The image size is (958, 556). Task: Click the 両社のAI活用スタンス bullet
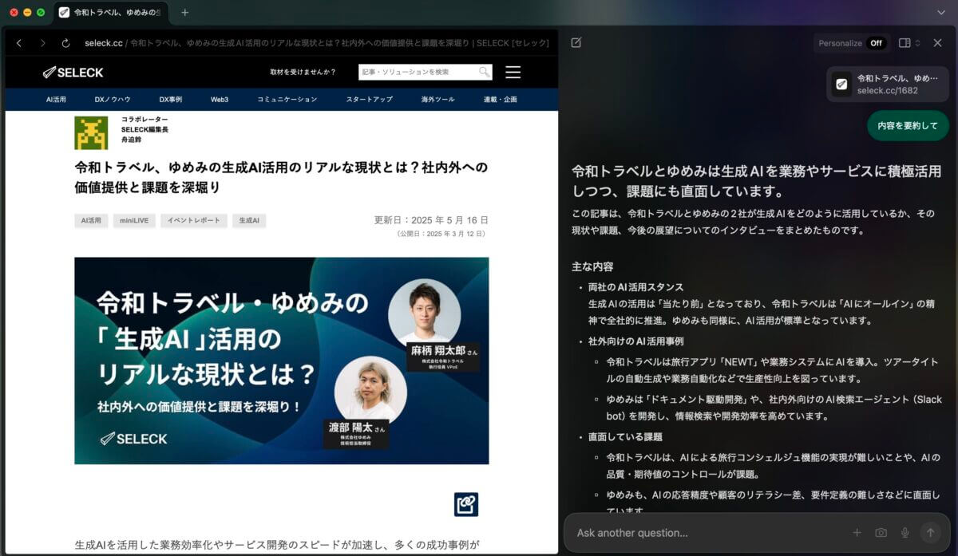click(x=635, y=287)
